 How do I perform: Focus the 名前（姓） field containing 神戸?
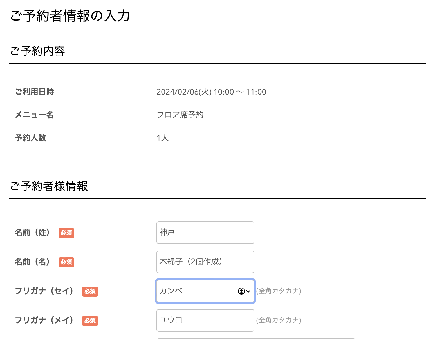[205, 233]
